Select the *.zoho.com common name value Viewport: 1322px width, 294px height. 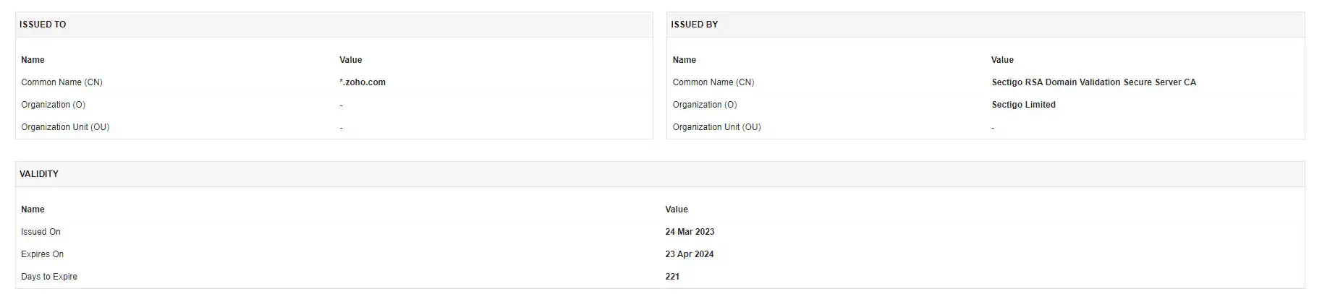pyautogui.click(x=363, y=82)
